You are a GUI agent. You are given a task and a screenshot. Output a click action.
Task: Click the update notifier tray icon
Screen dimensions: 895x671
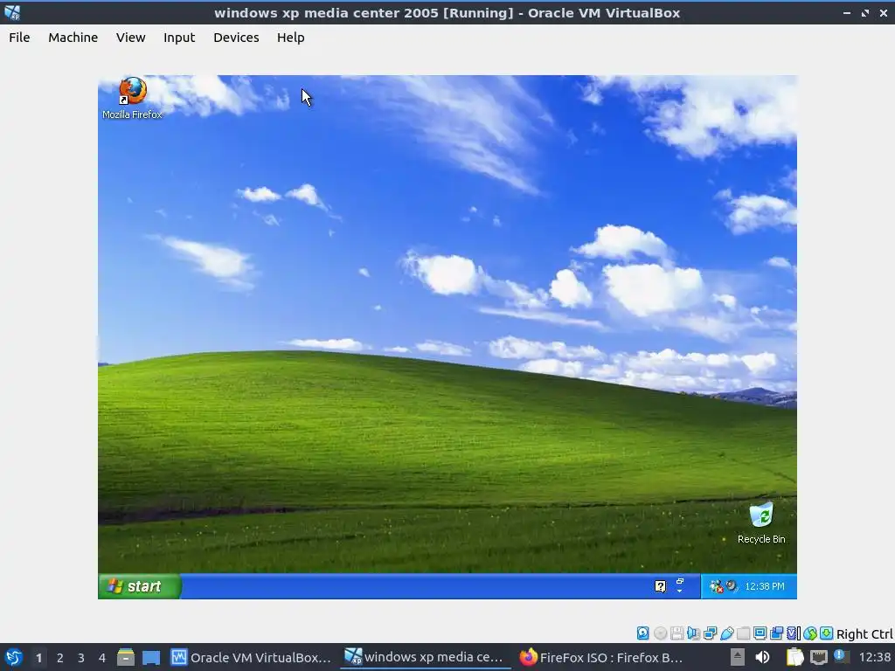842,656
